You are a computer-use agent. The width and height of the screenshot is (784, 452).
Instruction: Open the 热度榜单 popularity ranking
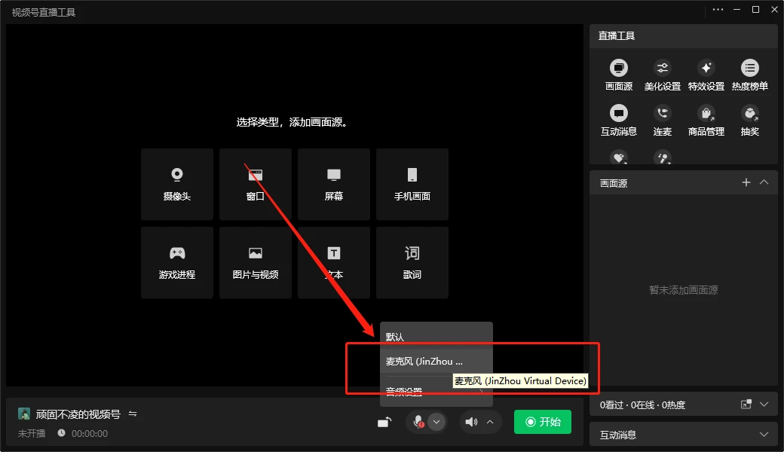(x=749, y=73)
